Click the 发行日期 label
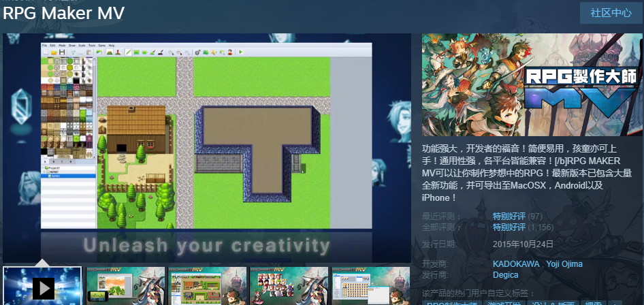 click(440, 244)
